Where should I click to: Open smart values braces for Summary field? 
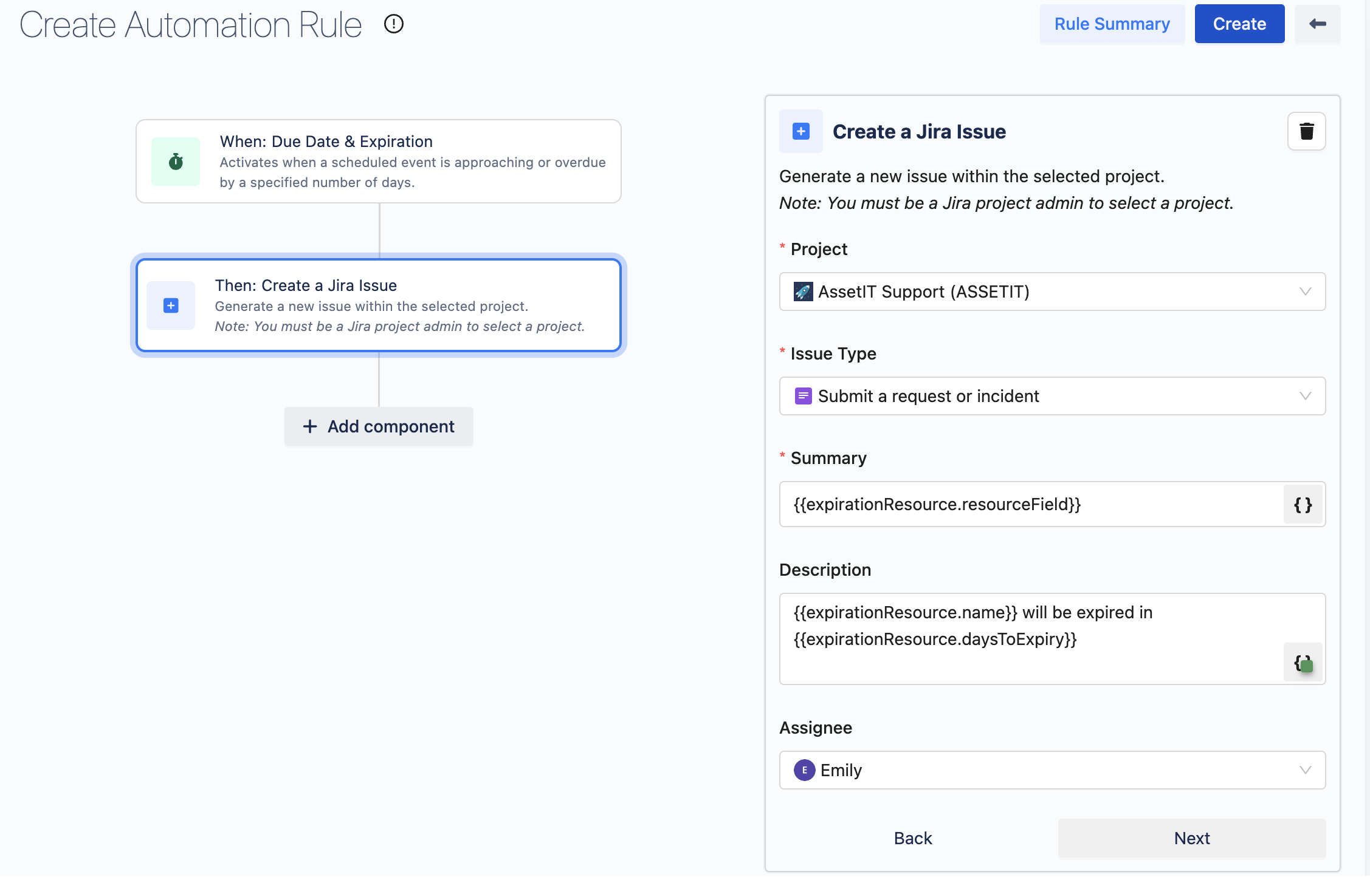tap(1303, 505)
